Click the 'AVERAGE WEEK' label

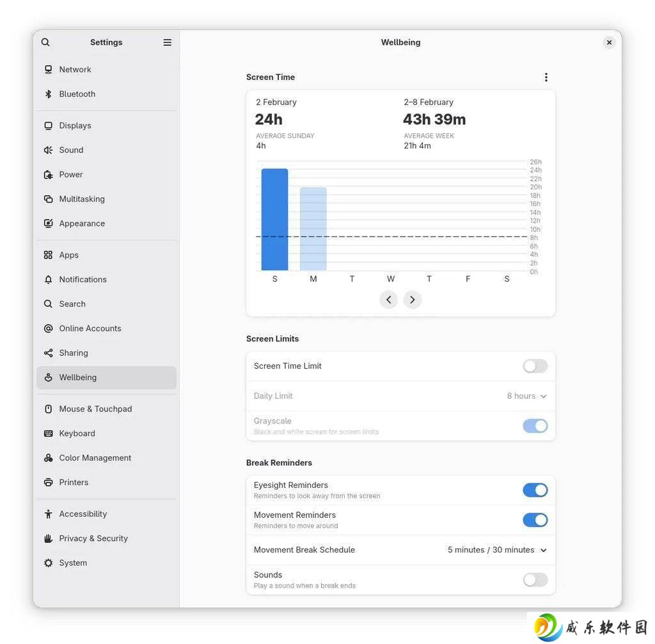(x=429, y=136)
